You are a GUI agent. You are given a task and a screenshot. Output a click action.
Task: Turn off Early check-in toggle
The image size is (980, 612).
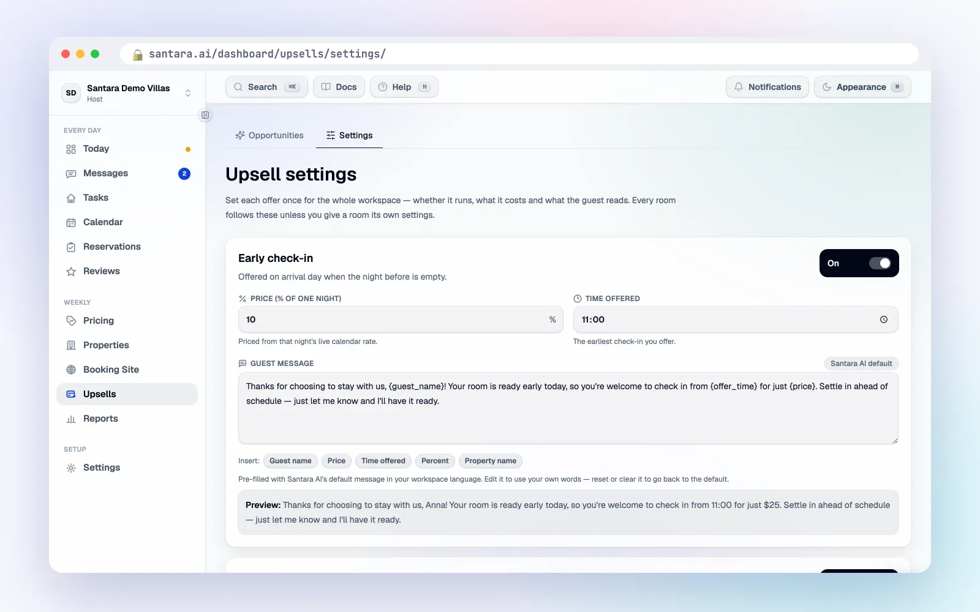[880, 263]
